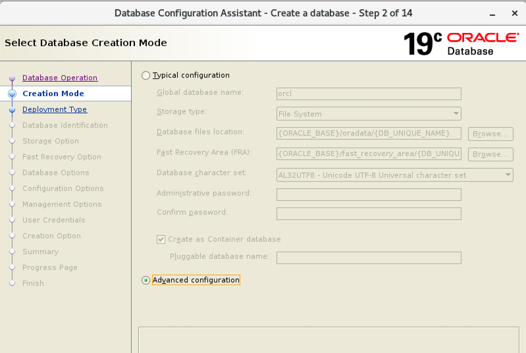526x353 pixels.
Task: Minimize the Database Configuration Assistant window
Action: 492,14
